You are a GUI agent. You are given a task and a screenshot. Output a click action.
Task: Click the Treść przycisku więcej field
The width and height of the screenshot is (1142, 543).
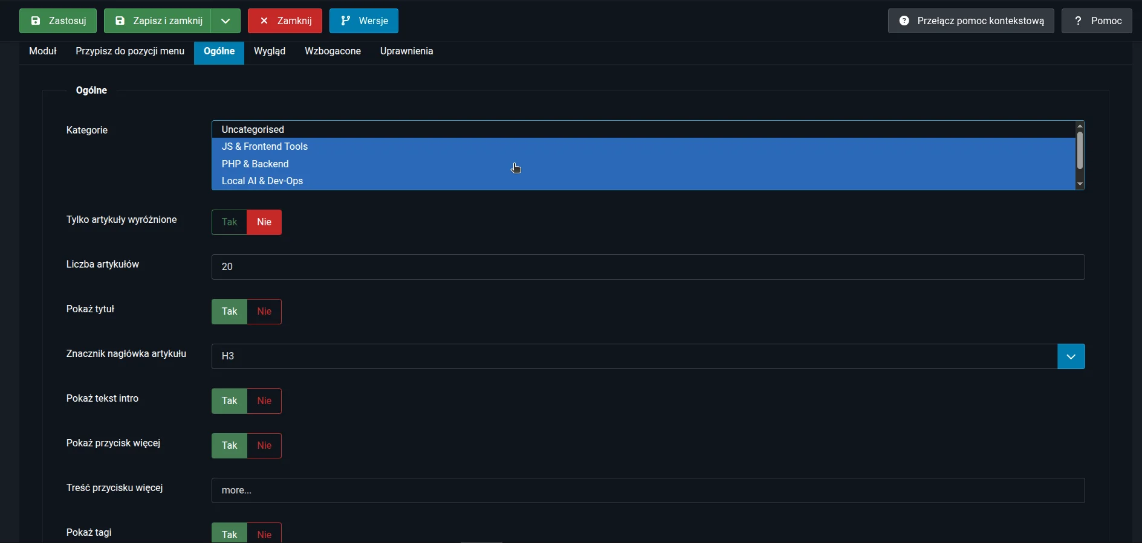pos(647,490)
